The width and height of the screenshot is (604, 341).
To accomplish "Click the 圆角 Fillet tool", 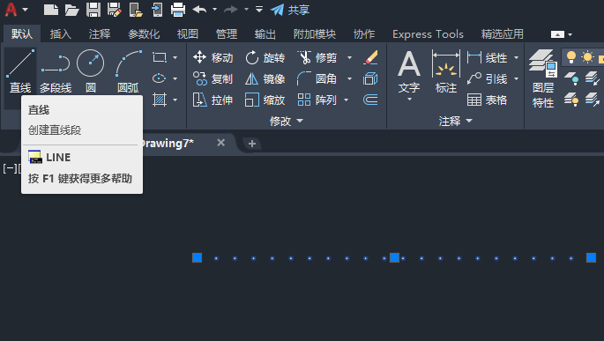I will pos(317,79).
